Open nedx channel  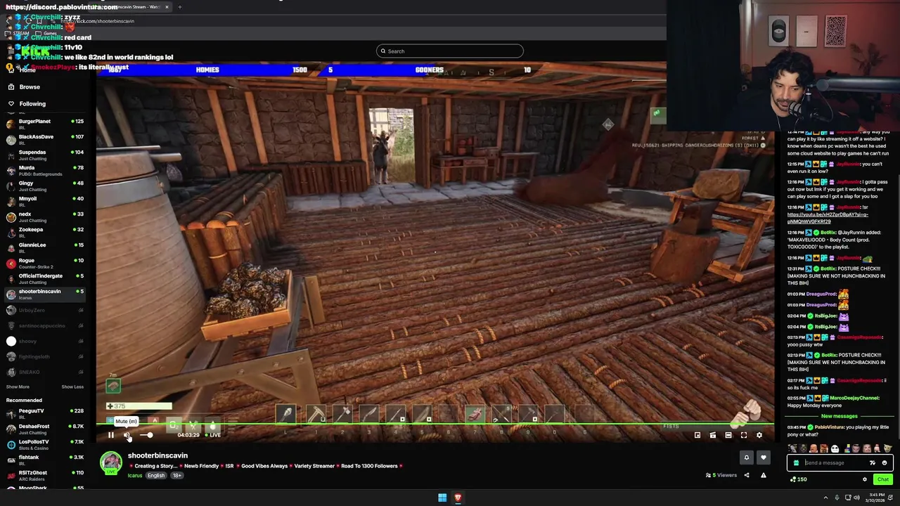(x=44, y=216)
